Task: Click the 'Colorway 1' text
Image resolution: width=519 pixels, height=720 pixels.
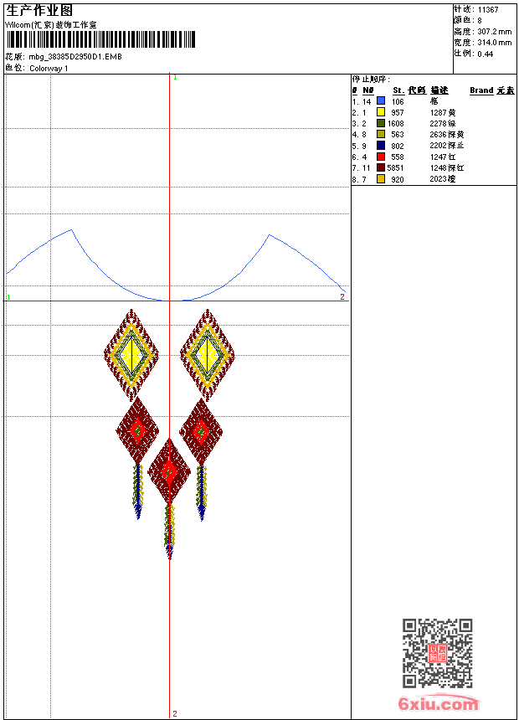Action: click(49, 69)
